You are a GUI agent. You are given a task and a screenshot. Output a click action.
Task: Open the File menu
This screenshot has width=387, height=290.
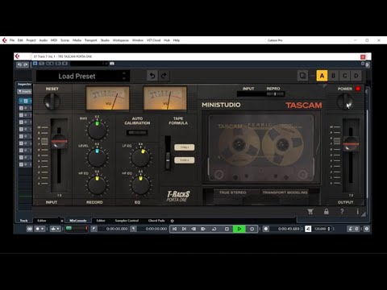point(12,40)
